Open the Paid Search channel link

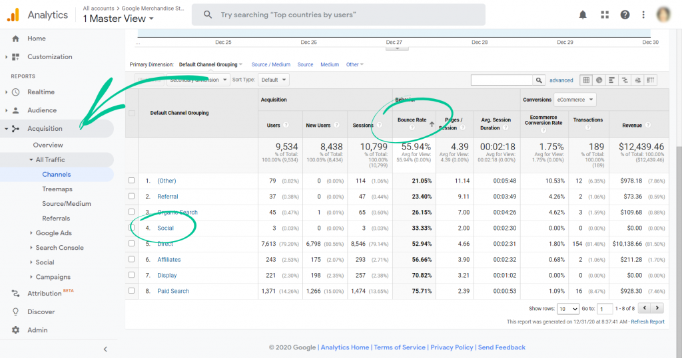coord(173,291)
